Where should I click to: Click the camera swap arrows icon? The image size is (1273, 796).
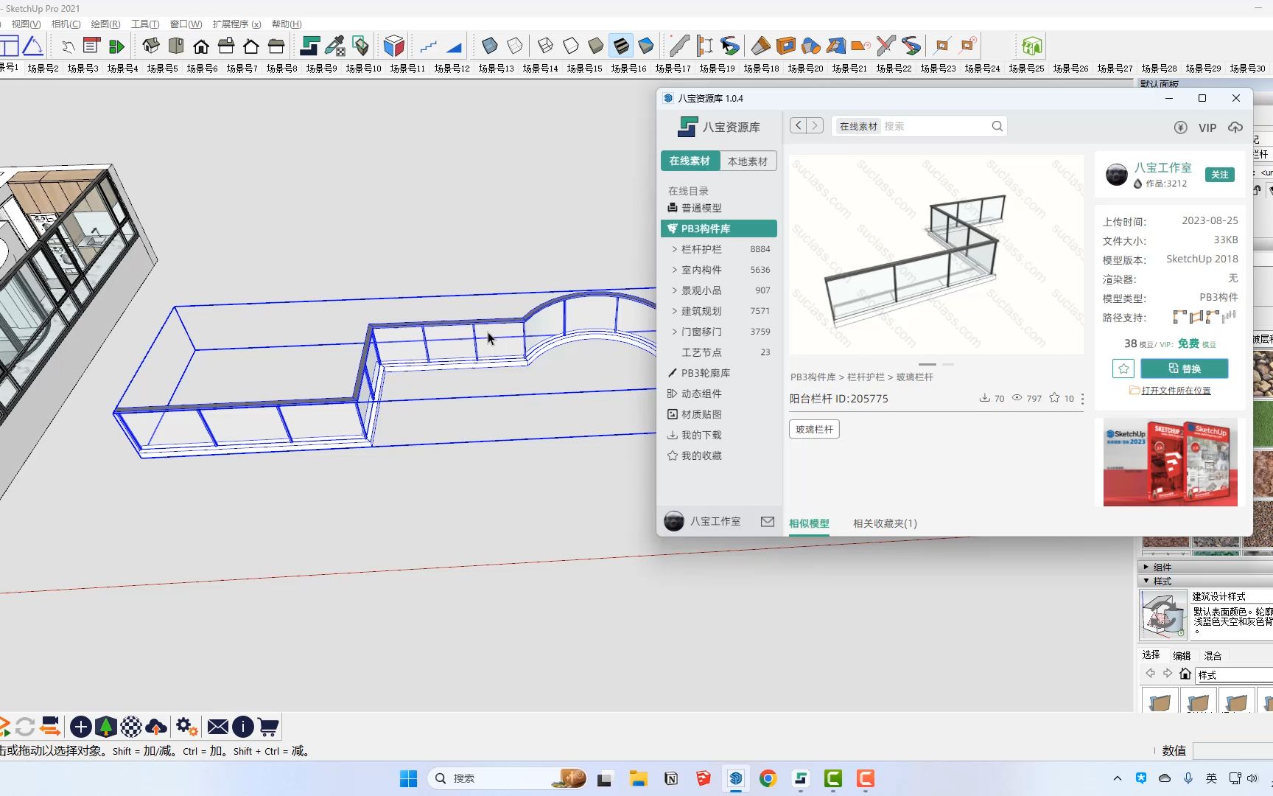click(x=50, y=727)
